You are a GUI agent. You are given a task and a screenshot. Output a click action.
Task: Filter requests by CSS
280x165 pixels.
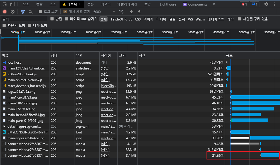click(138, 19)
